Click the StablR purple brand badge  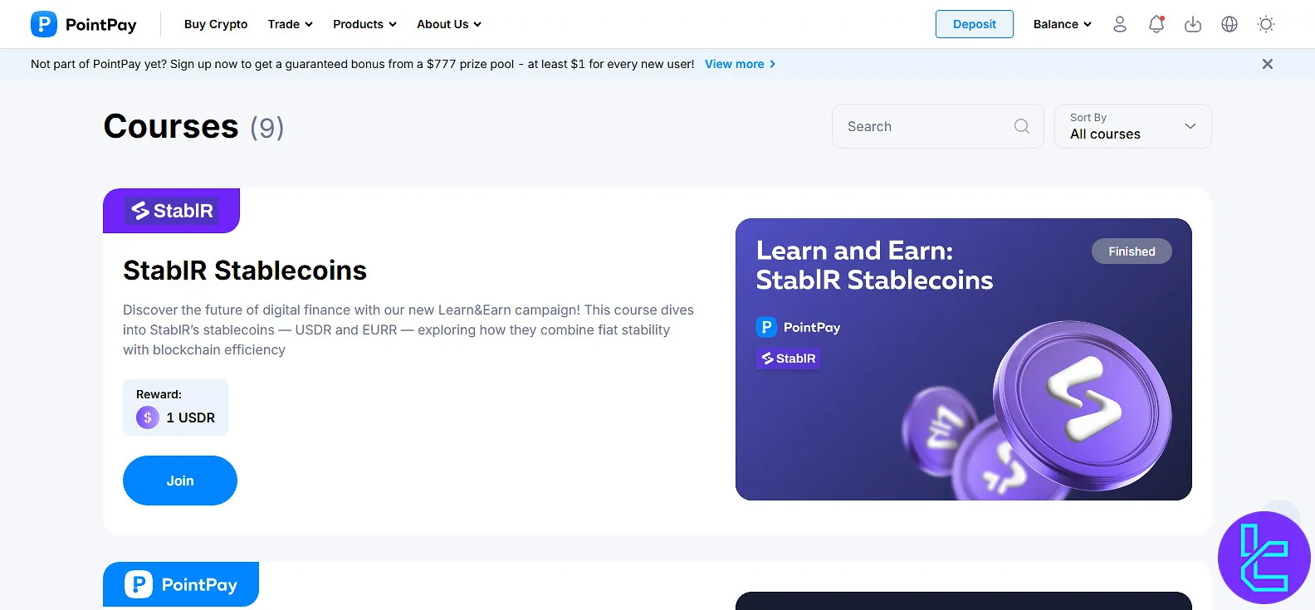point(172,211)
